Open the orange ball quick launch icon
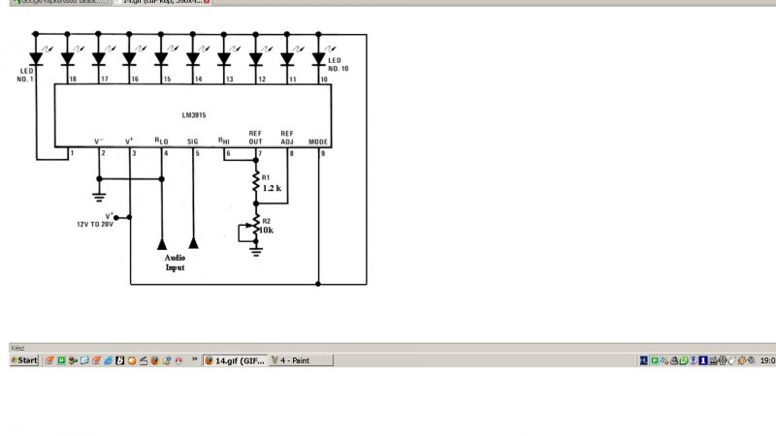This screenshot has height=436, width=776. tap(132, 360)
